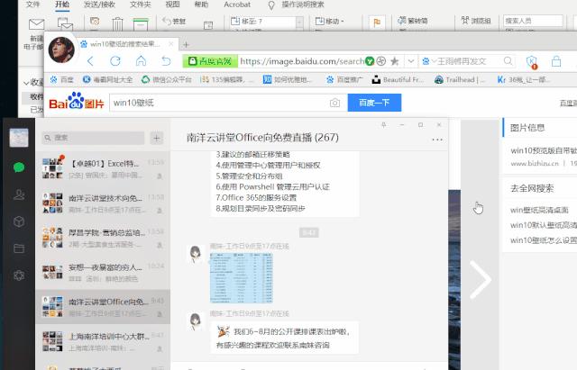Click the magnifier icon in browser search box

tap(508, 61)
